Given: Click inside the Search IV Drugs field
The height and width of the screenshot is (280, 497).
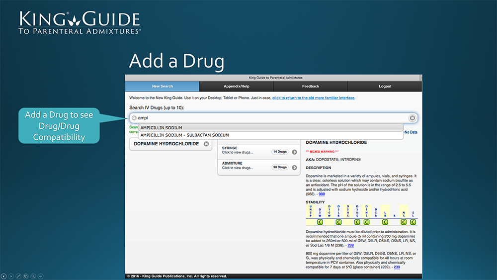Looking at the screenshot, I should [273, 118].
